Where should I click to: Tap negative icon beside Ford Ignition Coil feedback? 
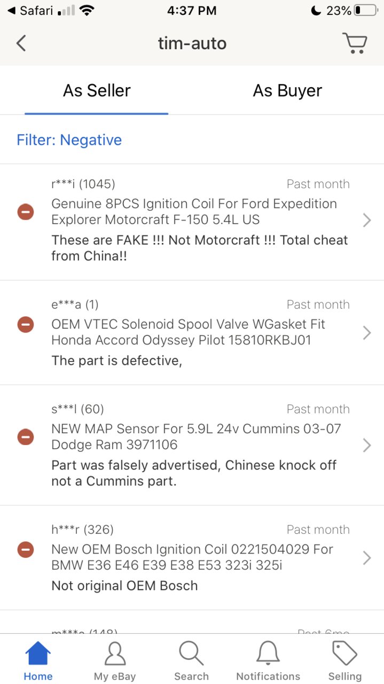point(26,212)
